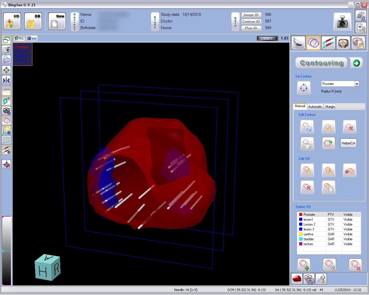This screenshot has width=369, height=295.
Task: Toggle needles display in left sidebar
Action: pos(6,150)
